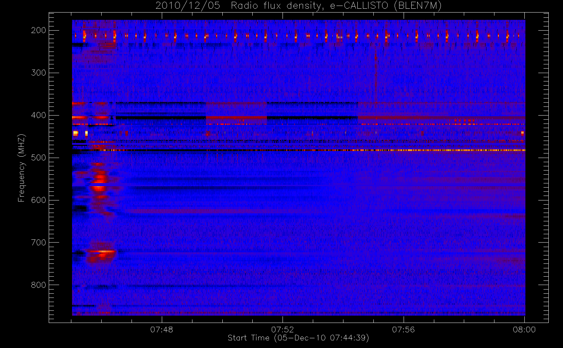Click the 'Start Time (05-Dec-10 07:44:39)' label
The width and height of the screenshot is (563, 348).
tap(298, 338)
